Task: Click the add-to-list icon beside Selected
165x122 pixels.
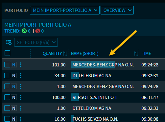Action: [9, 42]
